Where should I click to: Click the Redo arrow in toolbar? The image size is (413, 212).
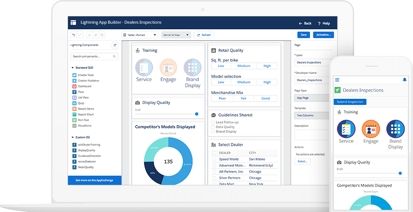pyautogui.click(x=80, y=35)
